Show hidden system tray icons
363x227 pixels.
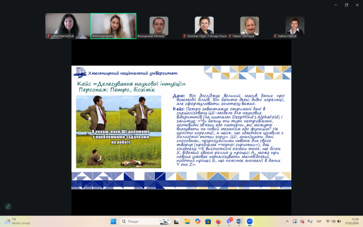coord(286,221)
